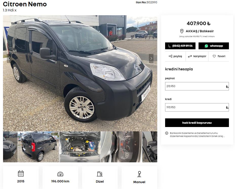Show next main photo with right arrow
This screenshot has width=235, height=189.
tap(151, 58)
